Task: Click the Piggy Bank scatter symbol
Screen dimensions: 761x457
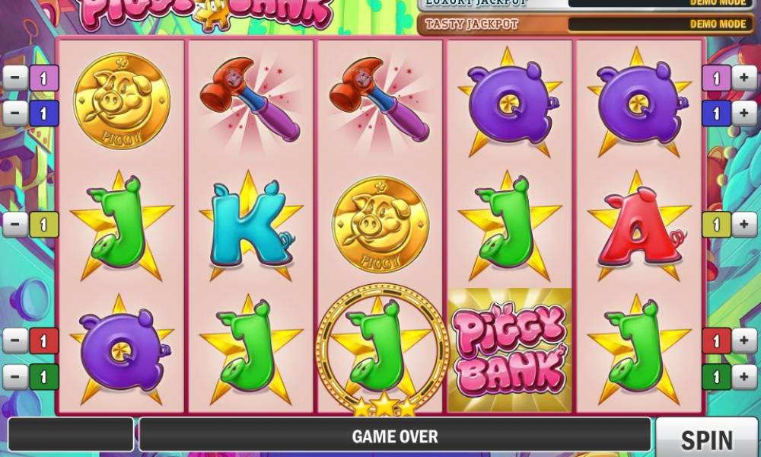Action: [509, 350]
